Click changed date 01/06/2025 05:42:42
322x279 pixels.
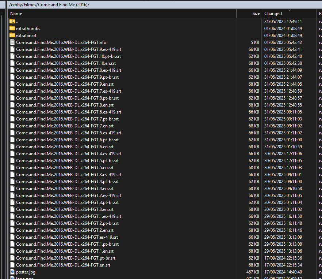click(283, 42)
